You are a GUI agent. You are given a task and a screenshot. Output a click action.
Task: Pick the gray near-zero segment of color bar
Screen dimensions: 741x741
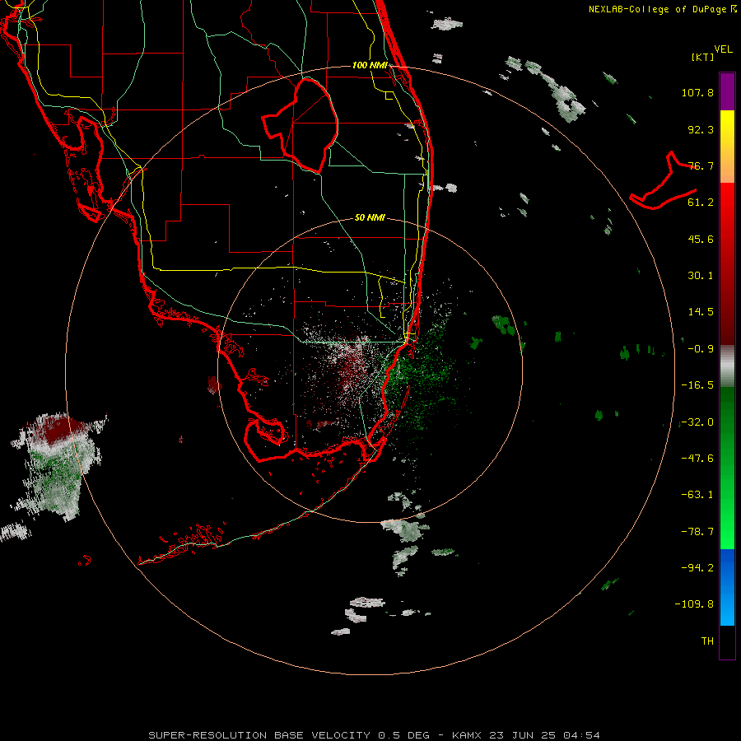[x=727, y=366]
